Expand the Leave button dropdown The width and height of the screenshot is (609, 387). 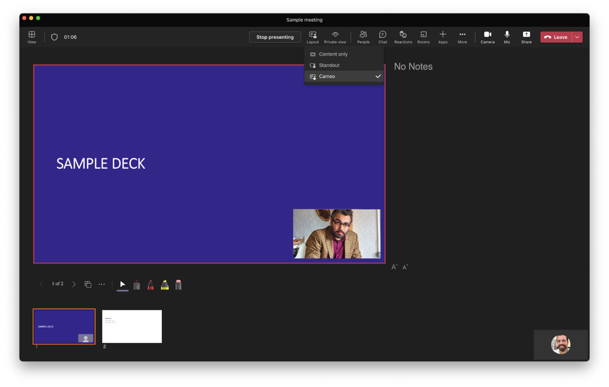577,37
